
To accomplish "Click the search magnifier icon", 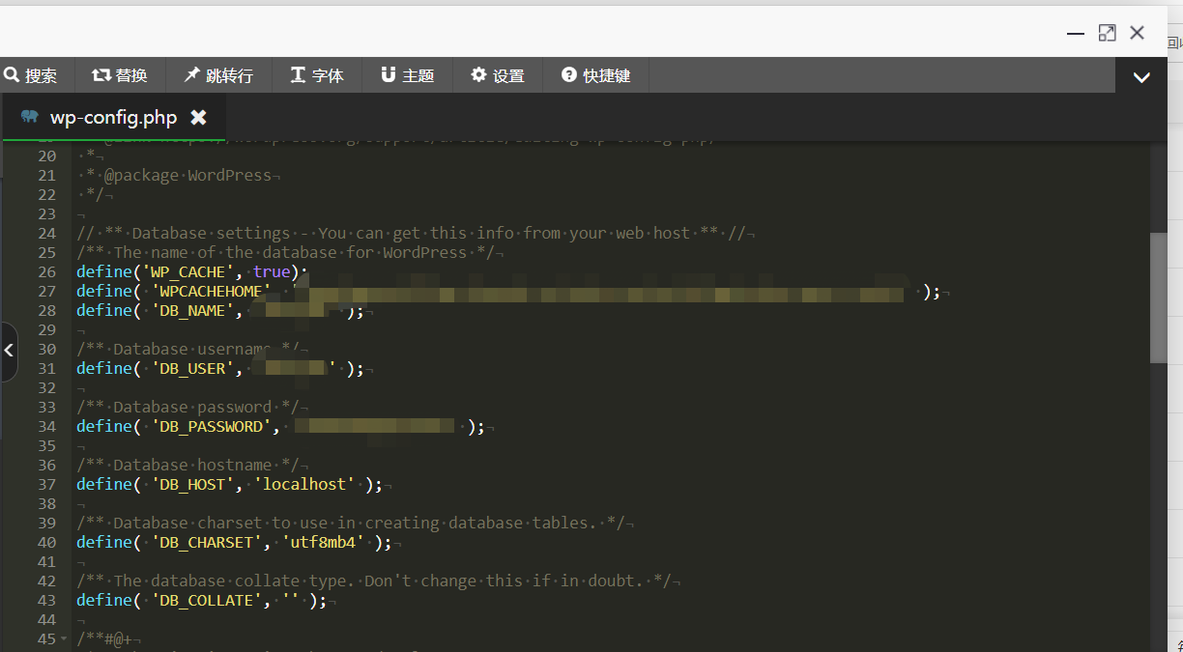I will click(x=12, y=74).
